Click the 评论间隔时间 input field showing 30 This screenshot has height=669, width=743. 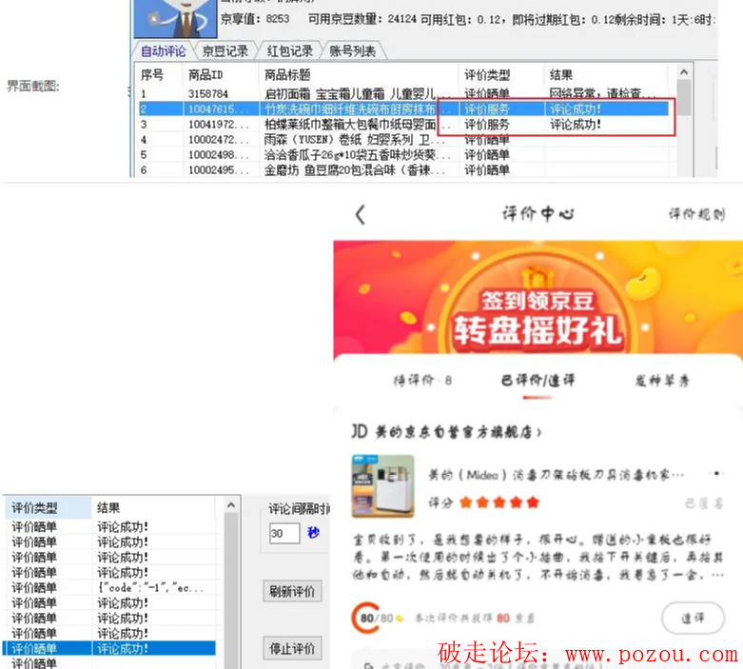[284, 534]
